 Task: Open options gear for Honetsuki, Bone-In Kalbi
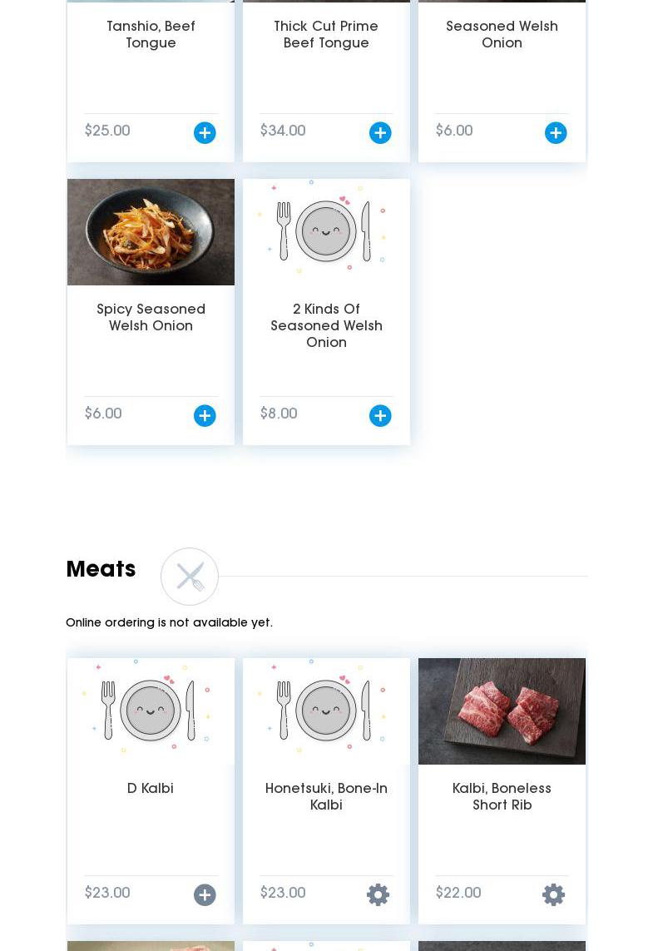pyautogui.click(x=378, y=894)
